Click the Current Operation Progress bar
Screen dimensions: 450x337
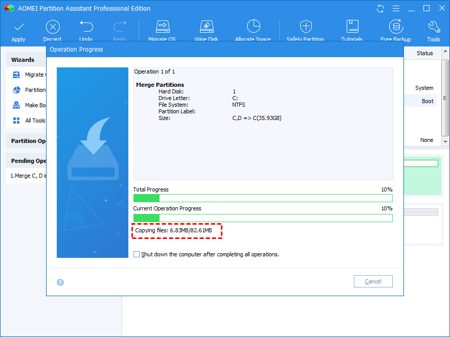(x=263, y=218)
